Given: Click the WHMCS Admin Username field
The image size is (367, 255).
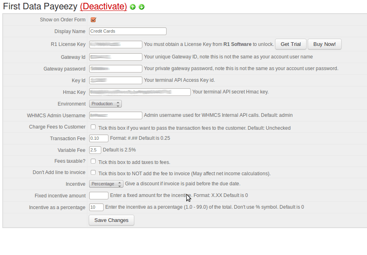Looking at the screenshot, I should coord(116,115).
